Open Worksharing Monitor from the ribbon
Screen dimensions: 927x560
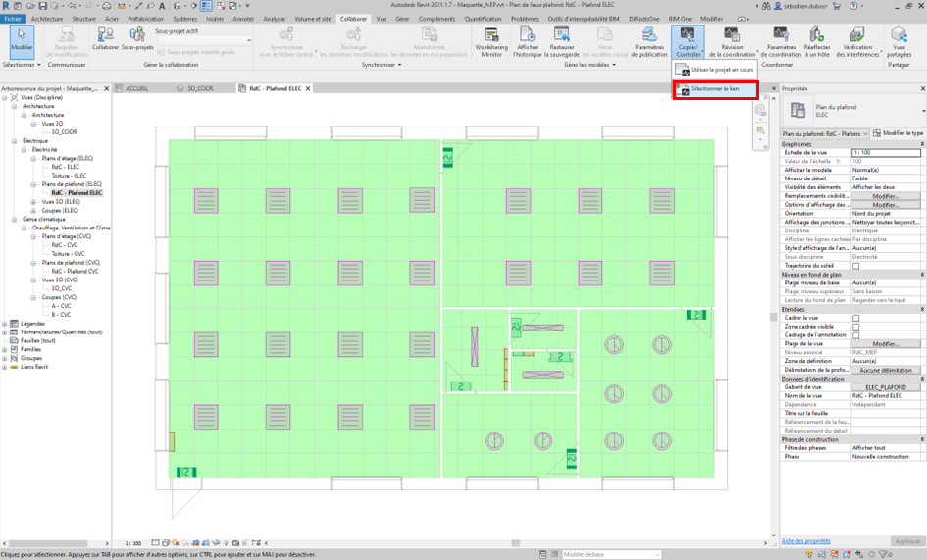click(x=490, y=36)
